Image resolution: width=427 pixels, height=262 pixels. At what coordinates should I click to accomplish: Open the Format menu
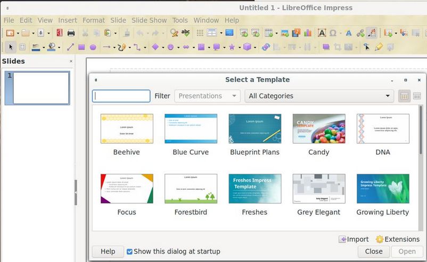point(94,20)
